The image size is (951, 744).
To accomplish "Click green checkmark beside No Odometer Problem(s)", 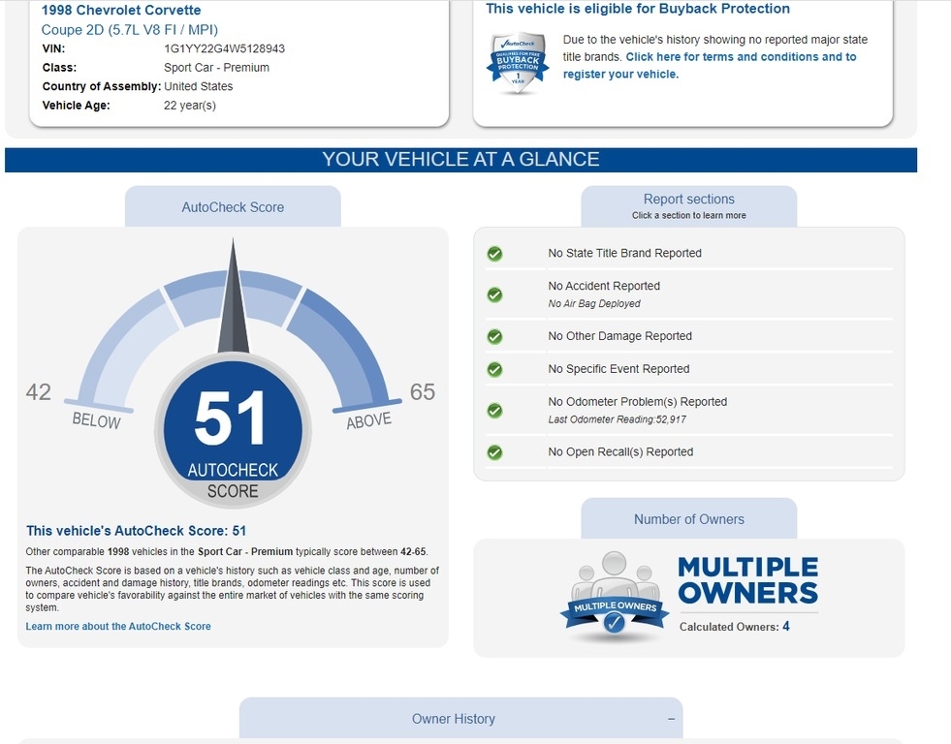I will click(x=494, y=410).
